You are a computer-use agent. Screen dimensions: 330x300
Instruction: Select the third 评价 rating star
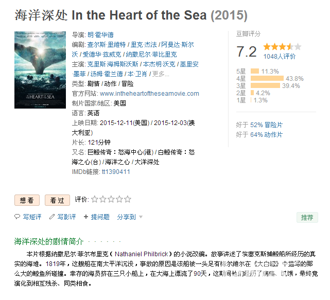coord(111,200)
